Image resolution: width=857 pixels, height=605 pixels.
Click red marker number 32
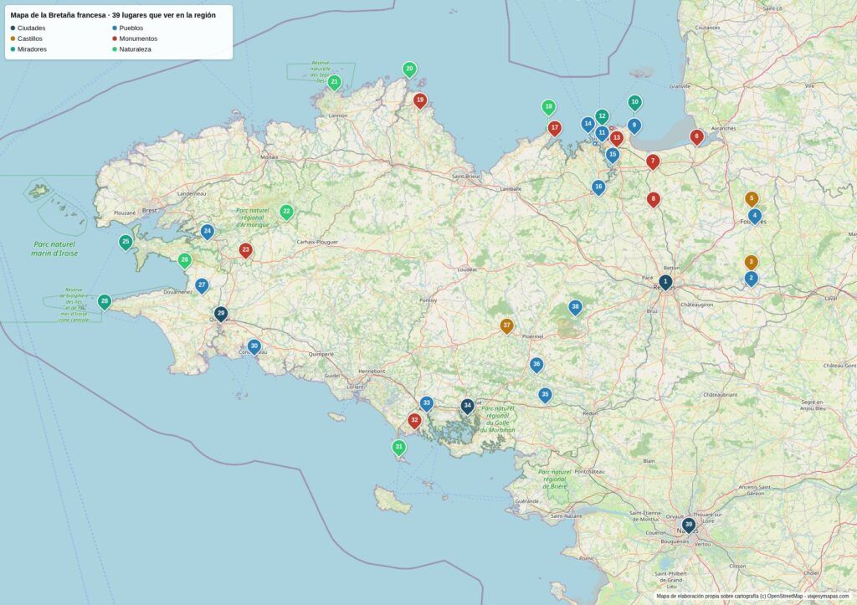[x=414, y=422]
